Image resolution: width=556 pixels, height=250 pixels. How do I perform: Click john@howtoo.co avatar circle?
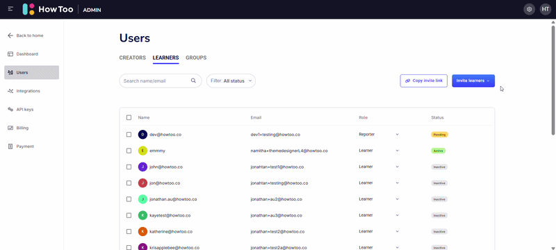click(x=142, y=167)
